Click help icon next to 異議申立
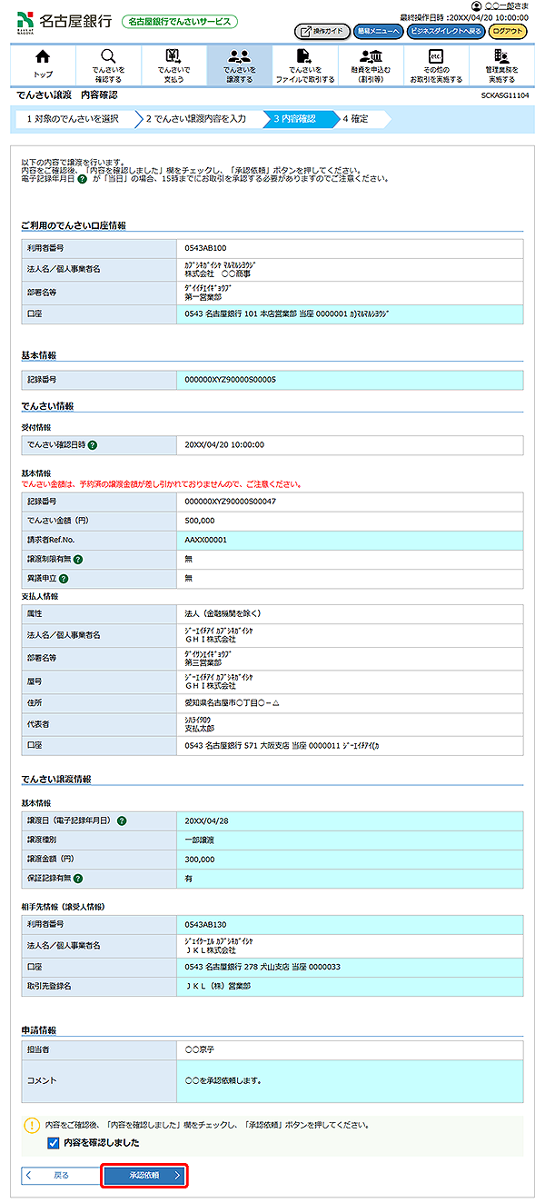This screenshot has height=1203, width=545. 64,578
